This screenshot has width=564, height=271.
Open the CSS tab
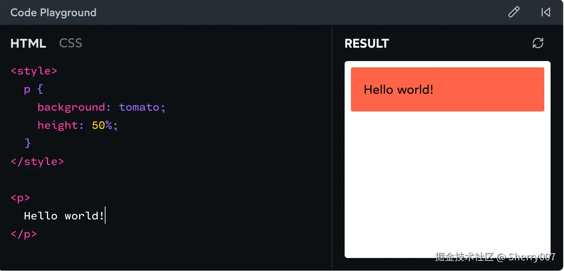[x=70, y=43]
